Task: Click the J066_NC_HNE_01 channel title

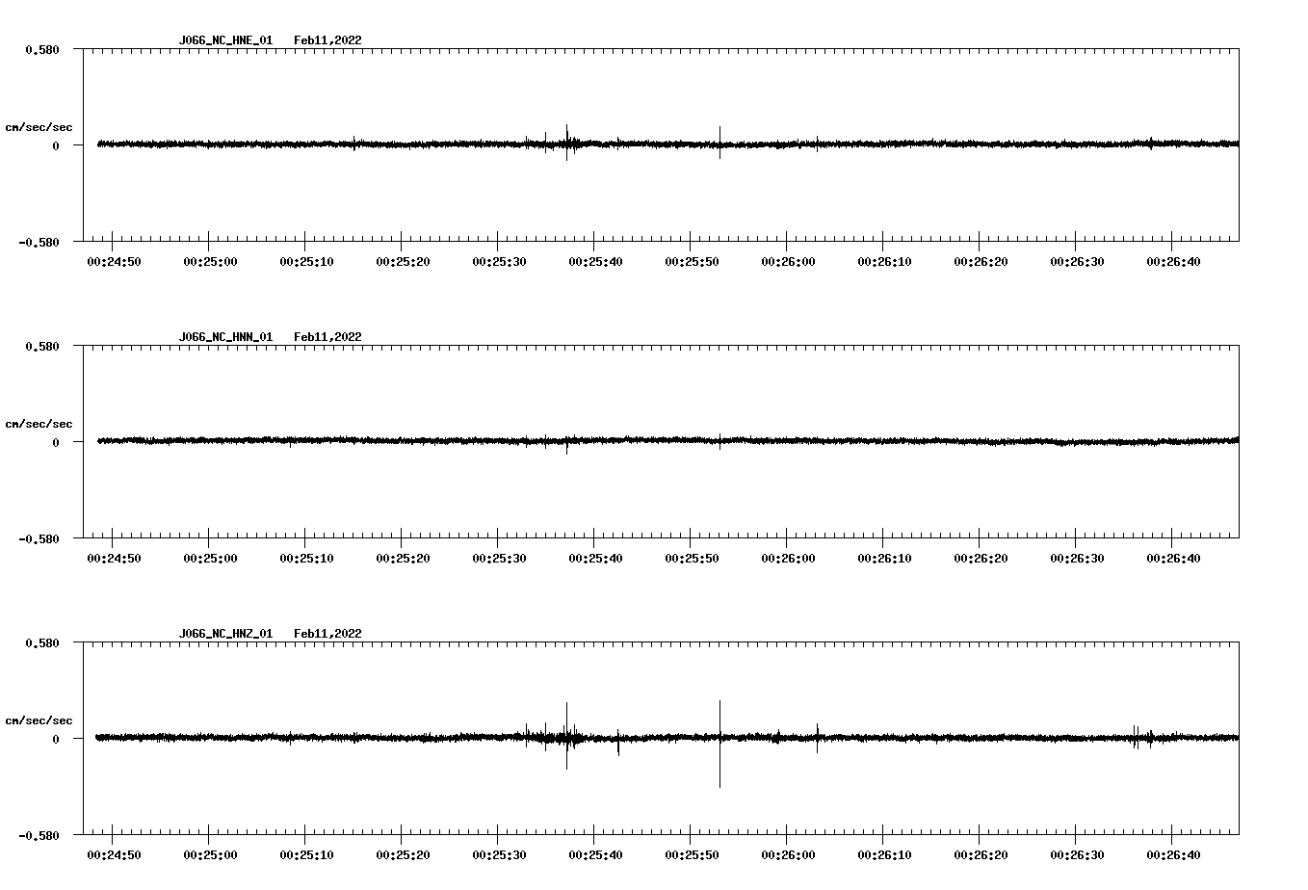Action: 225,40
